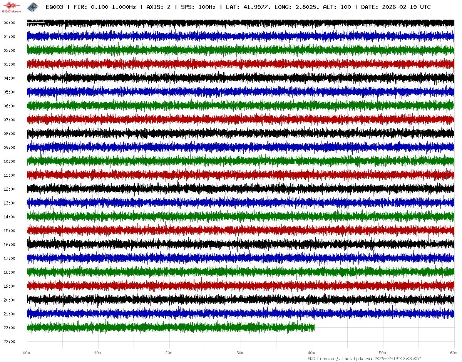
Task: Select the EQ003 station ID in header
Action: [54, 7]
